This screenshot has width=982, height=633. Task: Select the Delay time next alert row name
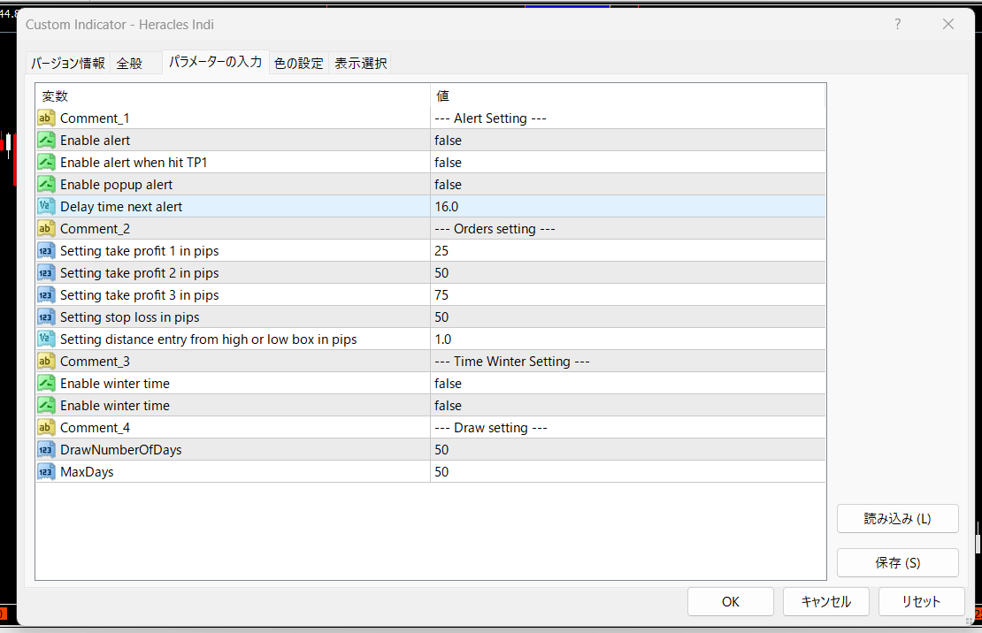click(121, 207)
